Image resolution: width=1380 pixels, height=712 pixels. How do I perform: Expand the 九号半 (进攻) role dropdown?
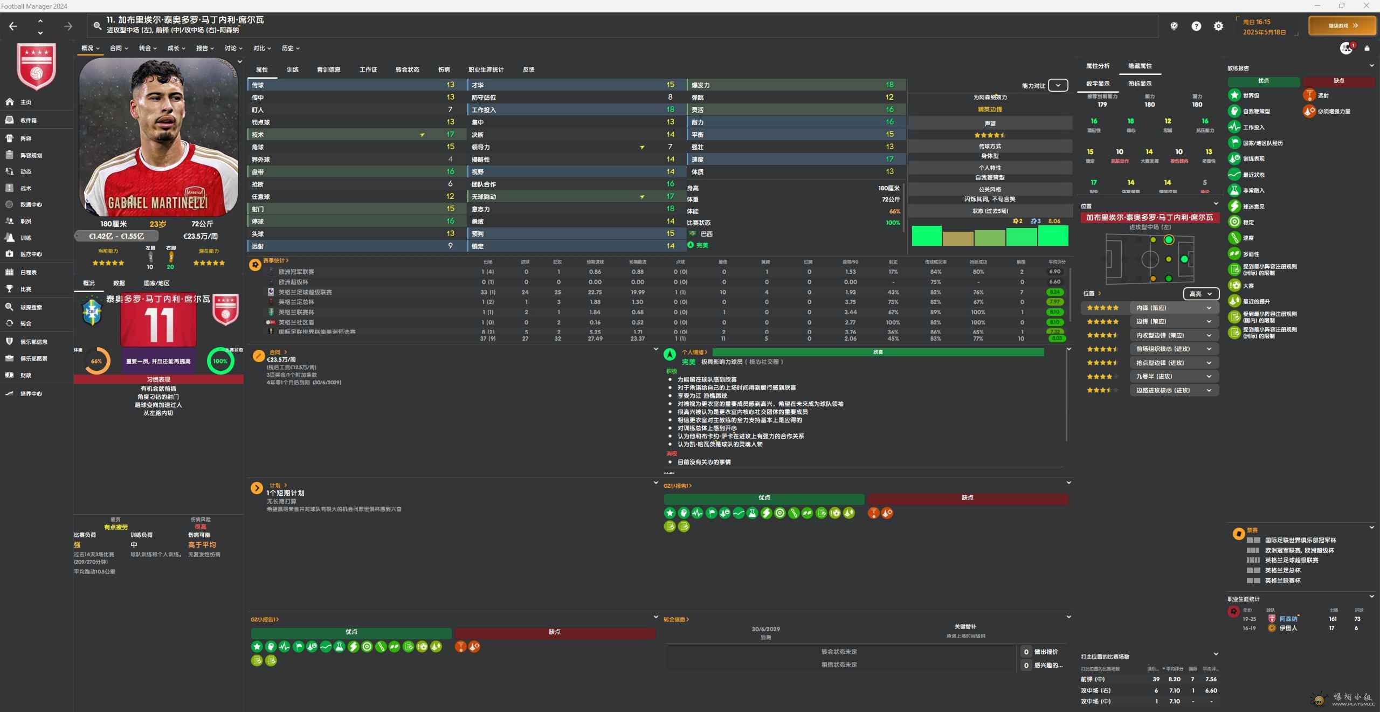pos(1174,376)
